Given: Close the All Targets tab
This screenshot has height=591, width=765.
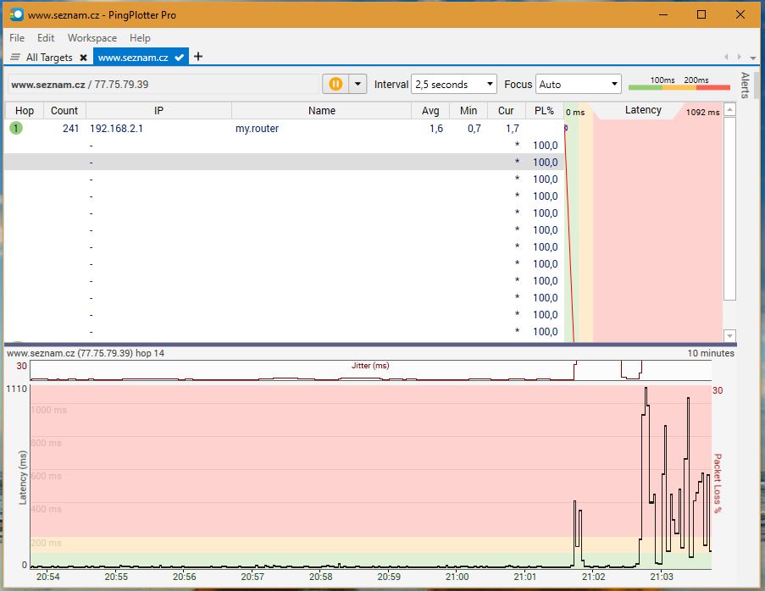Looking at the screenshot, I should 82,58.
